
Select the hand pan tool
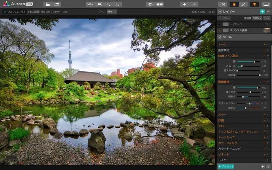pyautogui.click(x=234, y=4)
